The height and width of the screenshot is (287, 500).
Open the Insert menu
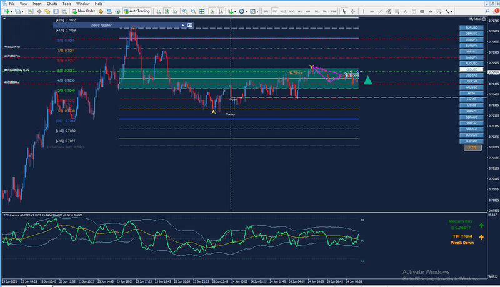click(x=37, y=4)
